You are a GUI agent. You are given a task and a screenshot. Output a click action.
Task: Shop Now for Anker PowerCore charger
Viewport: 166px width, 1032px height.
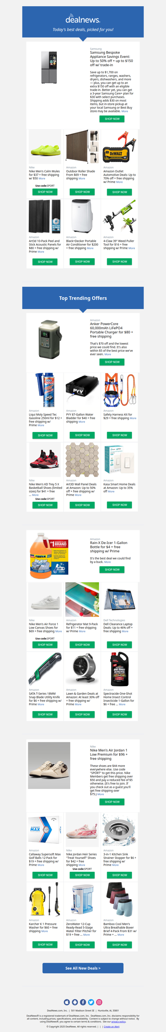tap(112, 362)
